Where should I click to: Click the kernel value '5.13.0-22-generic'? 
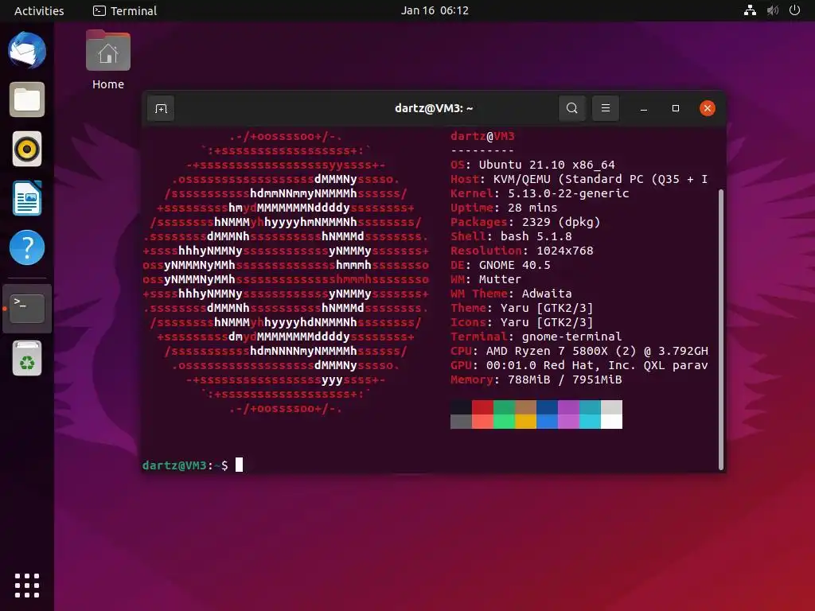point(568,193)
